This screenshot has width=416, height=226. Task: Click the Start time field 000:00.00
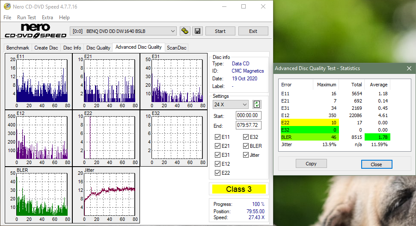[x=248, y=115]
